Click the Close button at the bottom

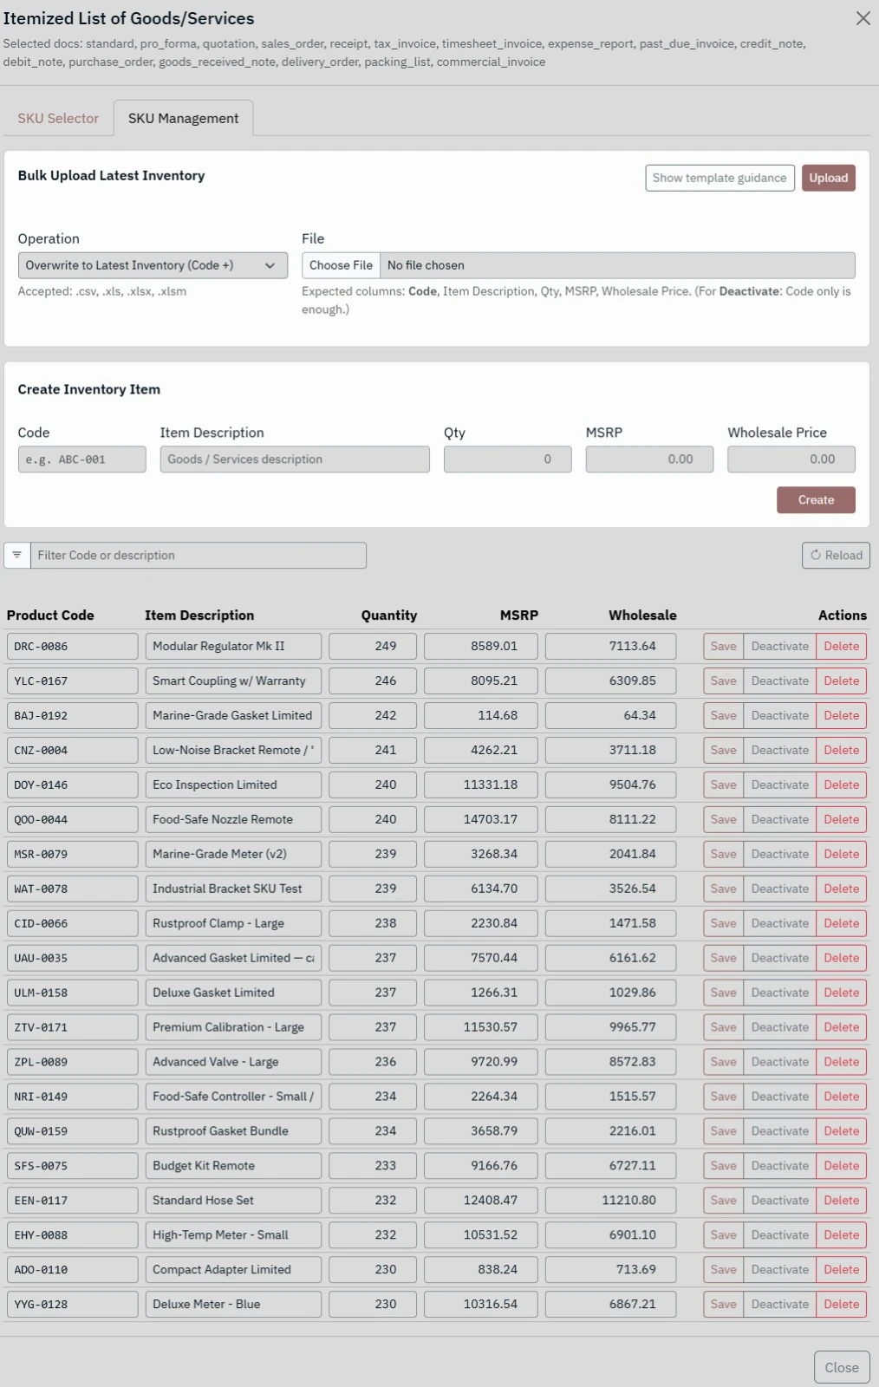point(841,1367)
